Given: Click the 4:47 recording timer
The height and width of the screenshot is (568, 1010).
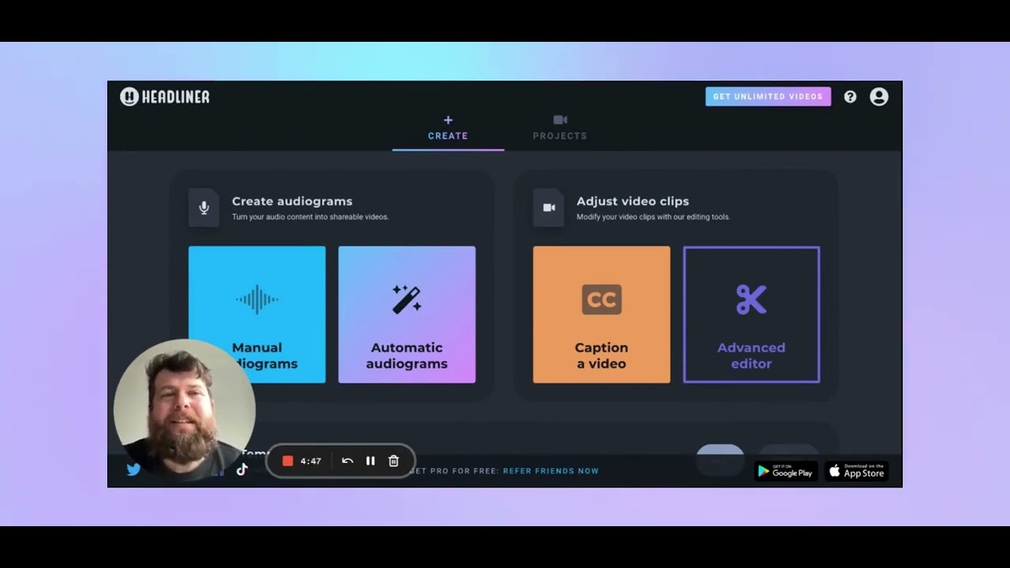Looking at the screenshot, I should tap(311, 461).
